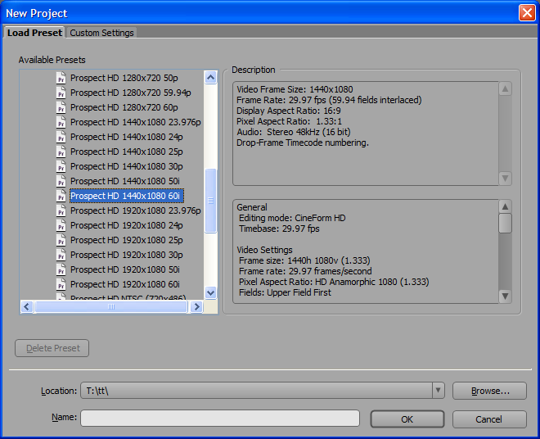Click the Cancel button
The height and width of the screenshot is (439, 540).
pyautogui.click(x=489, y=419)
